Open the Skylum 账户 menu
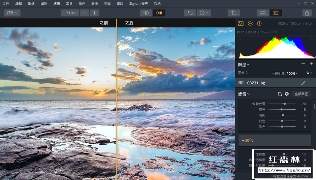Viewport: 316px width, 180px height. click(138, 4)
